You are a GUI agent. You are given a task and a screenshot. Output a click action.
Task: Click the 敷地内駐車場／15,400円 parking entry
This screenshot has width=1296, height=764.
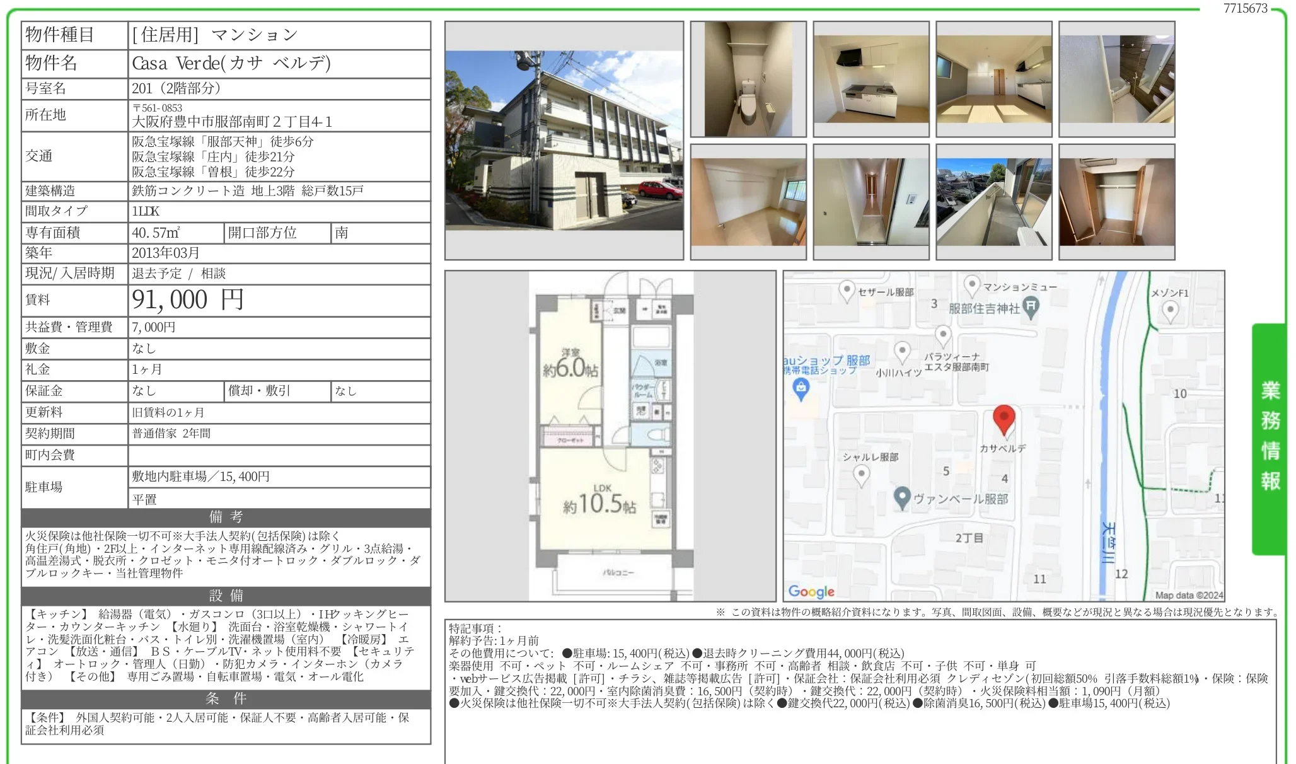point(200,477)
